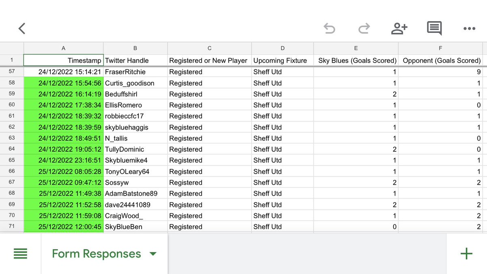Select the FraserRitchie cell
This screenshot has width=487, height=274.
tap(135, 72)
